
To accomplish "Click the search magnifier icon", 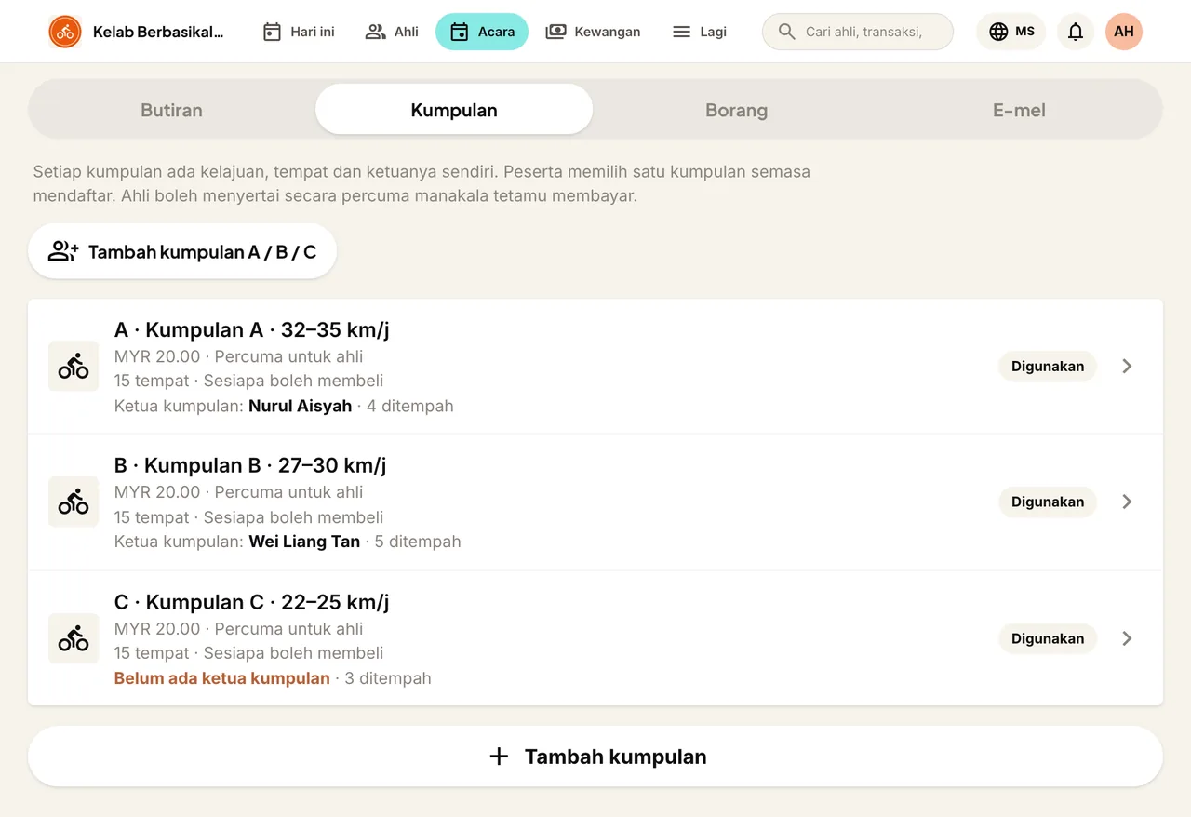I will [x=787, y=32].
